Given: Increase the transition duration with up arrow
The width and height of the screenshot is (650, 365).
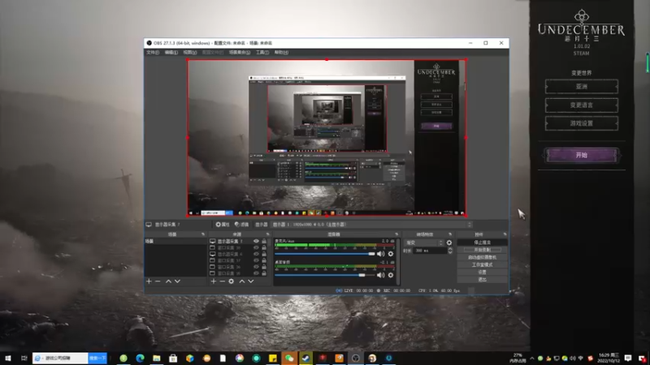Looking at the screenshot, I should click(x=450, y=249).
